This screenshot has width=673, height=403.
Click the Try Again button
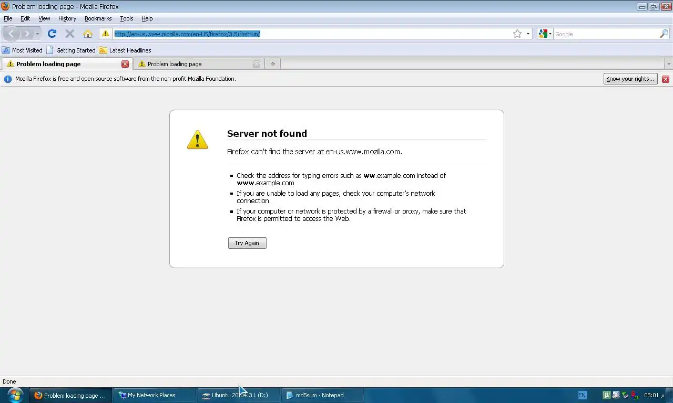pos(247,243)
